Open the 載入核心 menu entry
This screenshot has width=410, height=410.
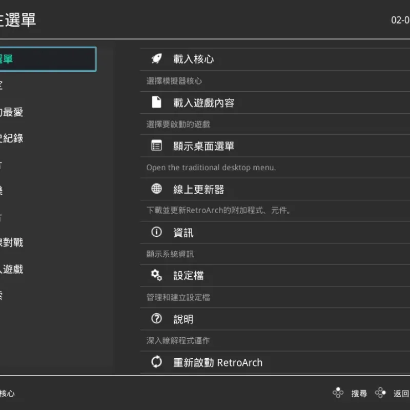click(x=275, y=59)
